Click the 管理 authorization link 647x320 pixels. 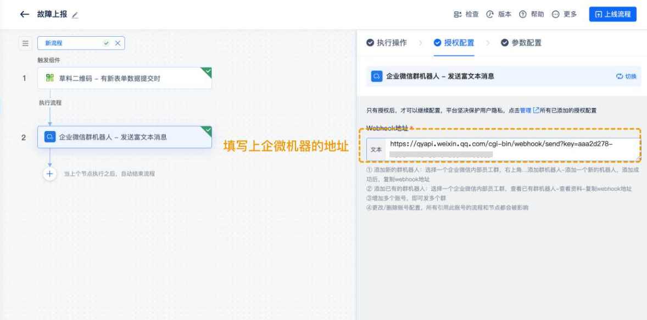[x=525, y=110]
